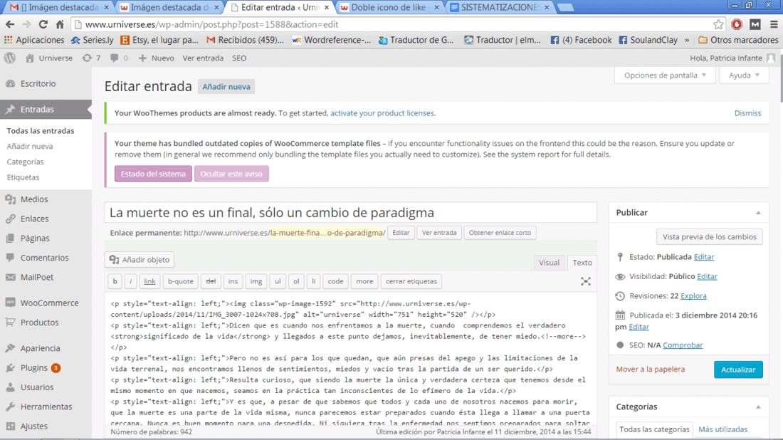Viewport: 783px width, 440px height.
Task: Insert bold tag with b button
Action: pyautogui.click(x=115, y=281)
